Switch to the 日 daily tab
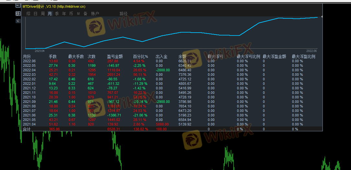This screenshot has height=170, width=351. 35,14
